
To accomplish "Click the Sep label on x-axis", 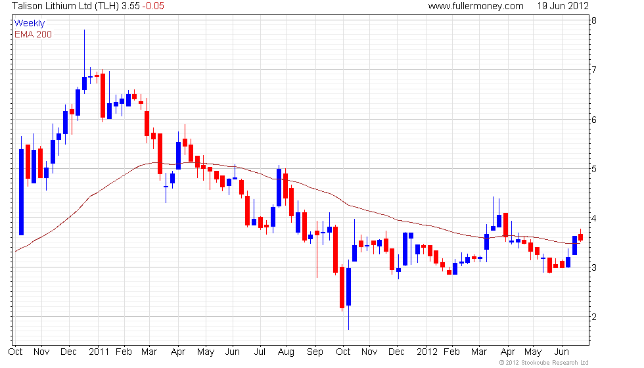I will coord(315,352).
